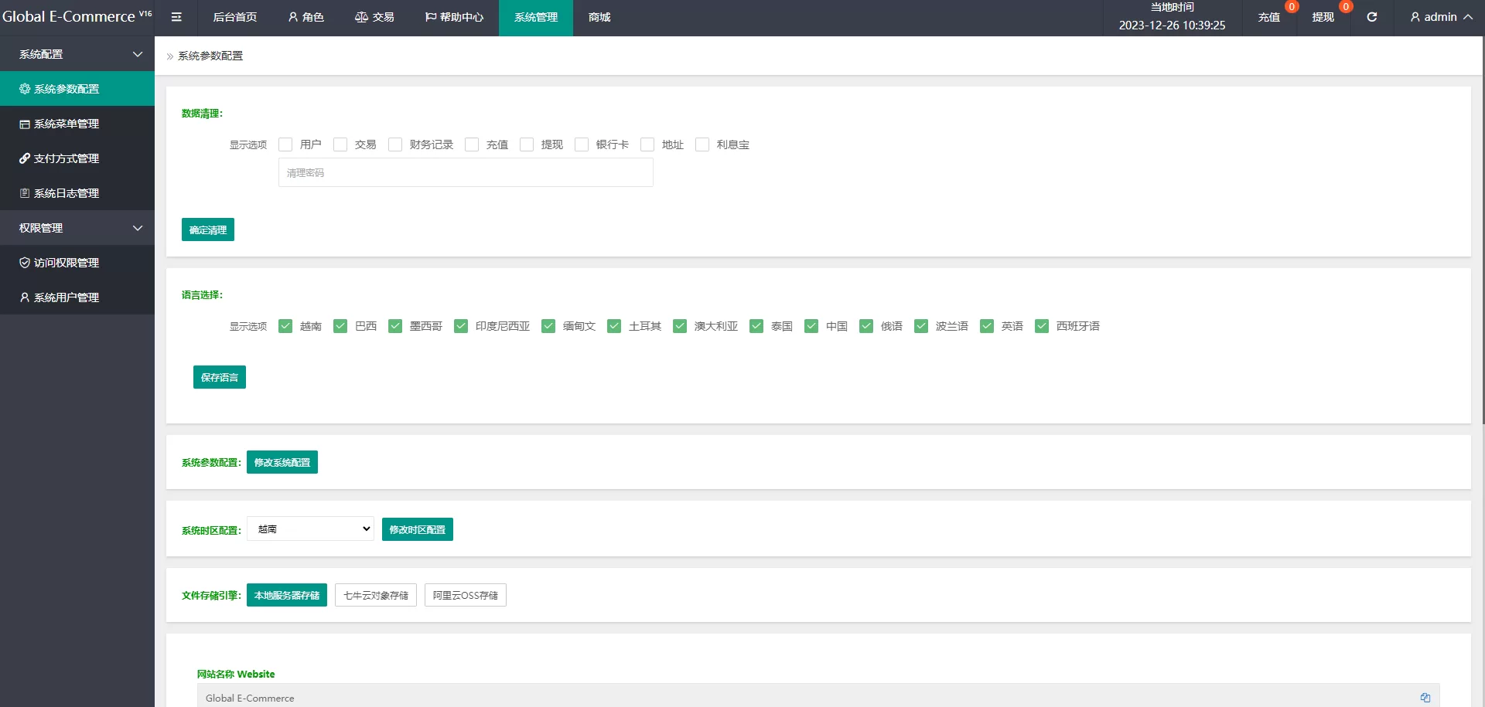Click the 确定清理 button

[x=207, y=229]
